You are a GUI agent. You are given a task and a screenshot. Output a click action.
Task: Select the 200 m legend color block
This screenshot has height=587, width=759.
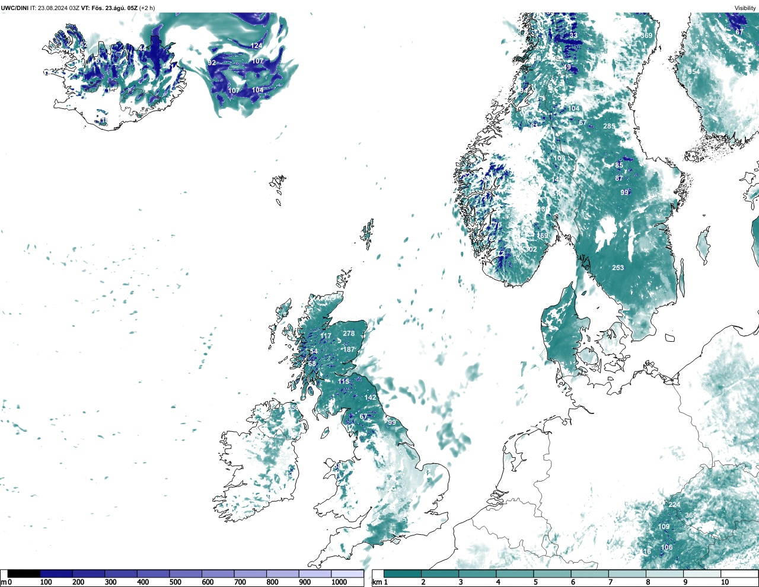pos(89,573)
